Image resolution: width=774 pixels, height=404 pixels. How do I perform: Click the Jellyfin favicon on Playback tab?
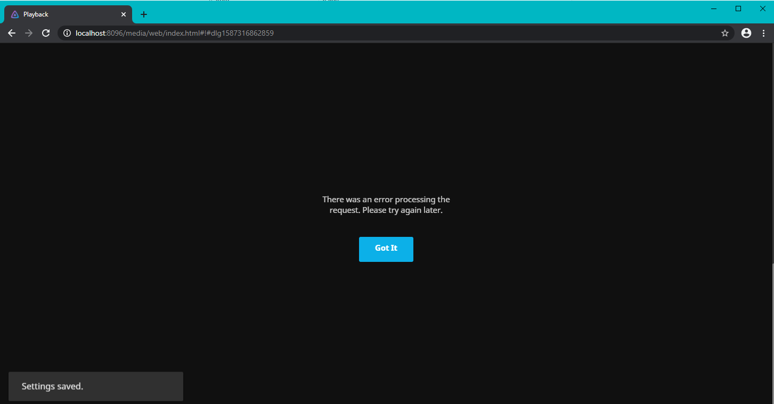click(x=15, y=14)
